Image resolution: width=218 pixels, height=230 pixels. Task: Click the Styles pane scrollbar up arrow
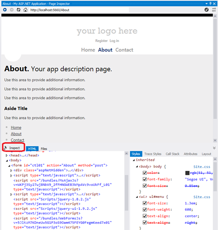(x=215, y=159)
